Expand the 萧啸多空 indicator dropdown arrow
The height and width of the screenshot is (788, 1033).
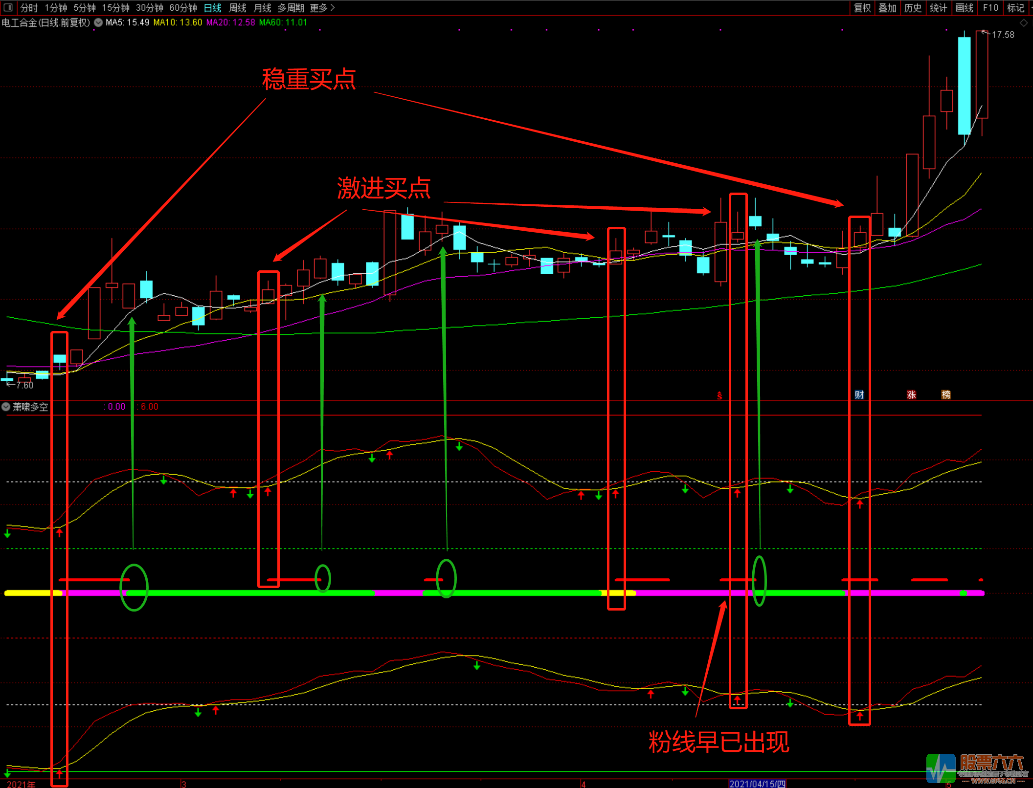point(6,407)
